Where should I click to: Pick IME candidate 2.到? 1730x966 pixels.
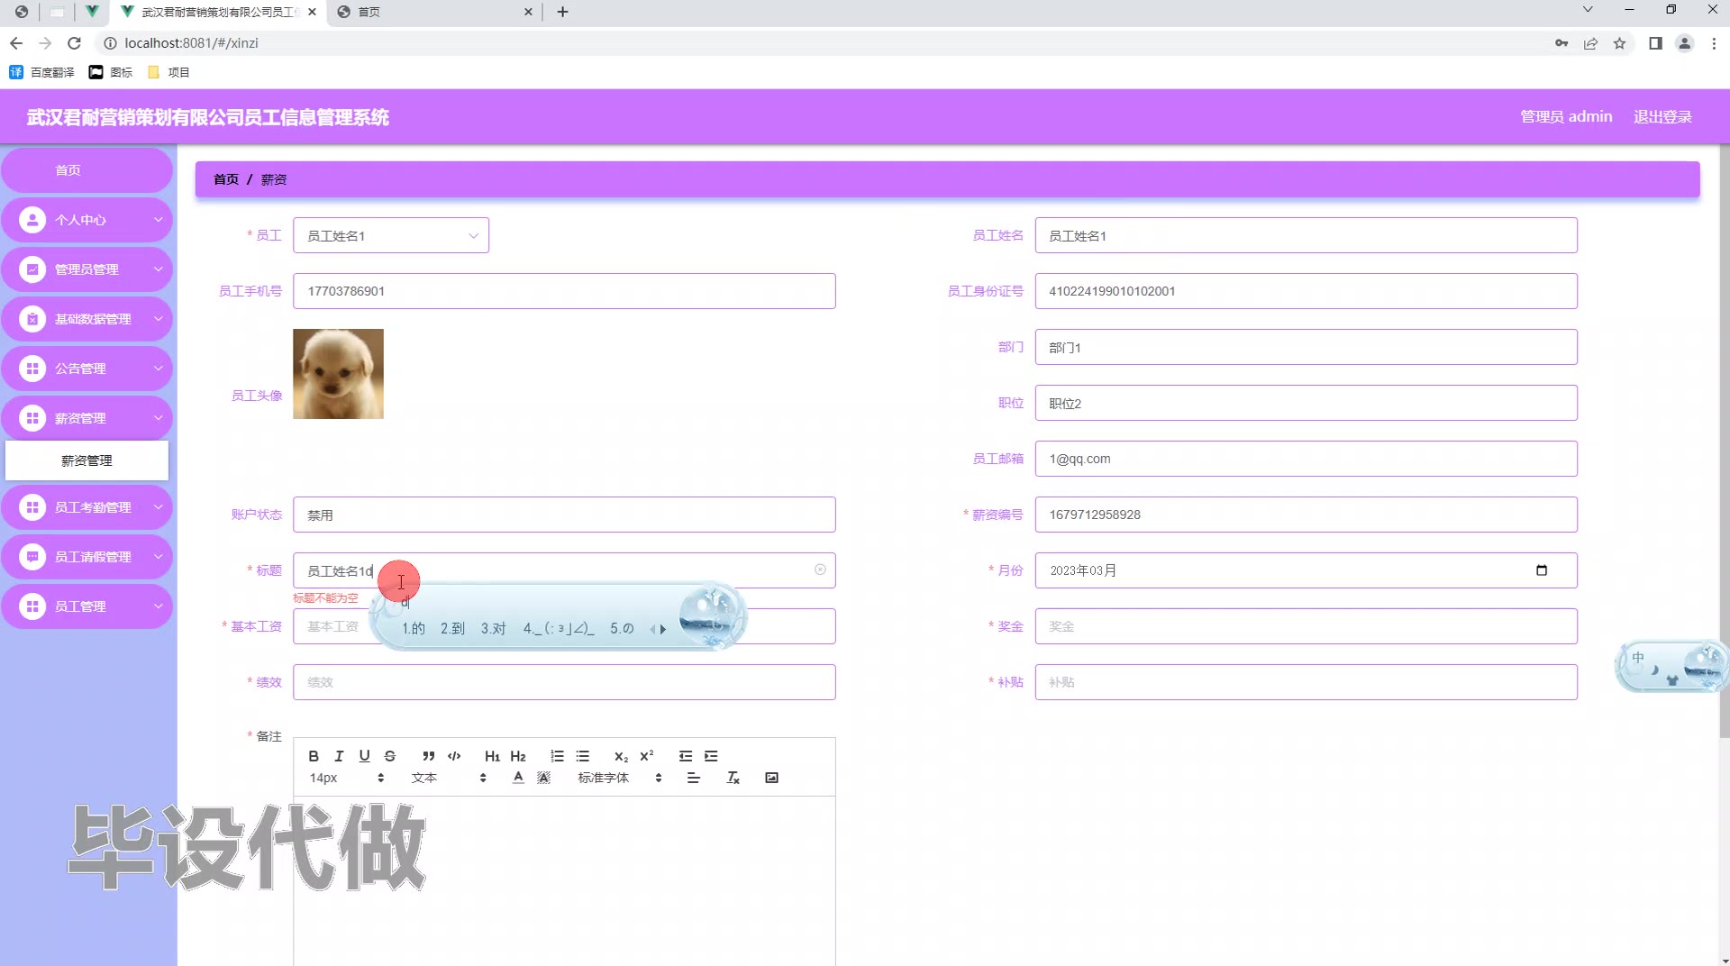[452, 628]
